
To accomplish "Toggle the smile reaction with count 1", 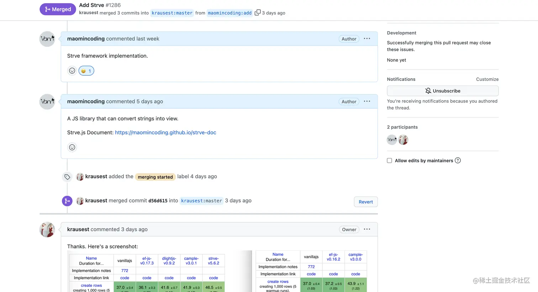I will pos(86,71).
